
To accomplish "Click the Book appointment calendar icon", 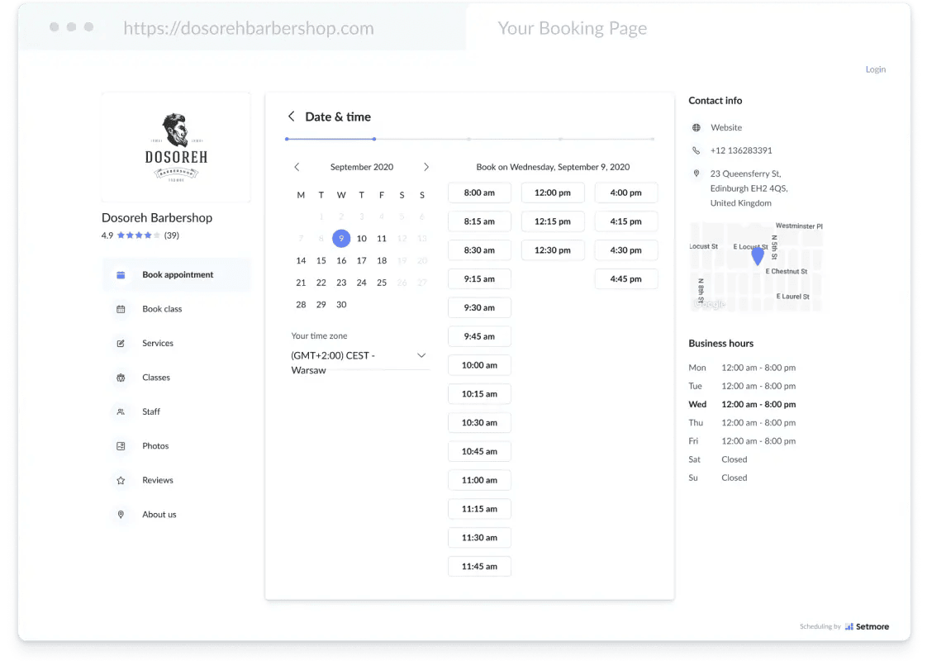I will click(x=121, y=275).
